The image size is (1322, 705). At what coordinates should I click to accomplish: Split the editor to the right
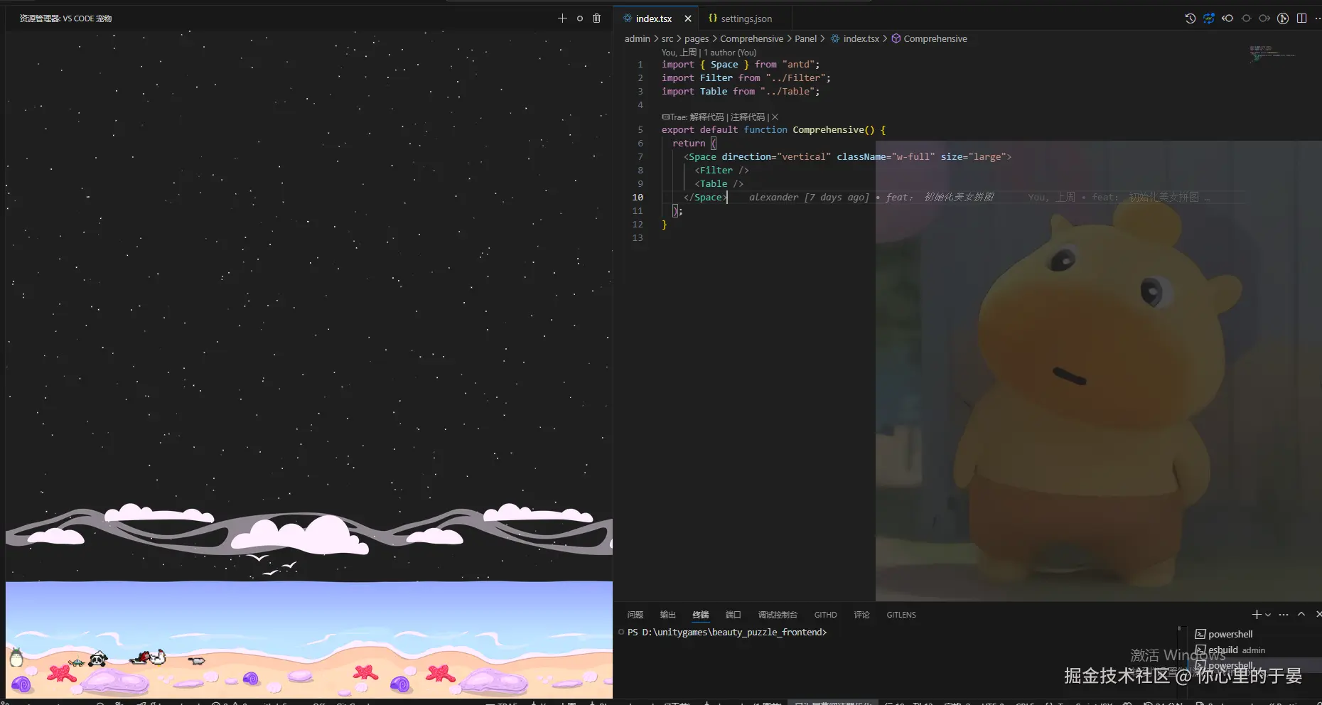coord(1301,18)
